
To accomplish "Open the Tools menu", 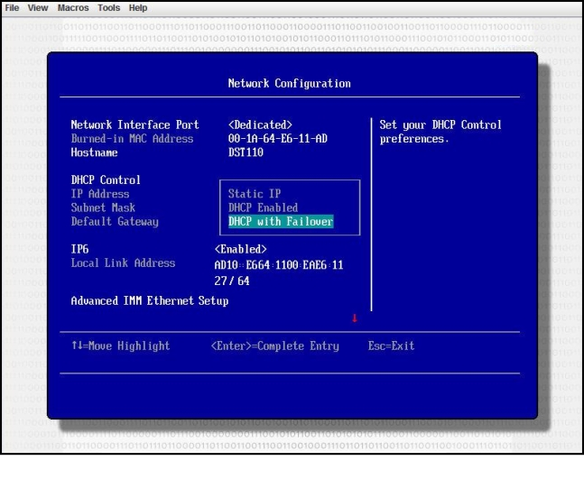I will tap(110, 8).
